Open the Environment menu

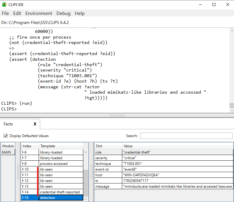tap(39, 13)
